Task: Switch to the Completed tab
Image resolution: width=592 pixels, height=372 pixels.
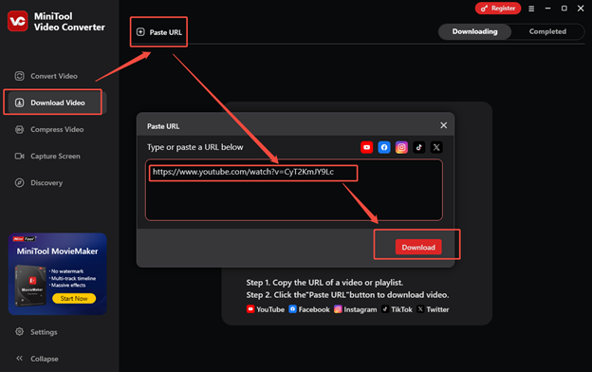Action: click(547, 31)
